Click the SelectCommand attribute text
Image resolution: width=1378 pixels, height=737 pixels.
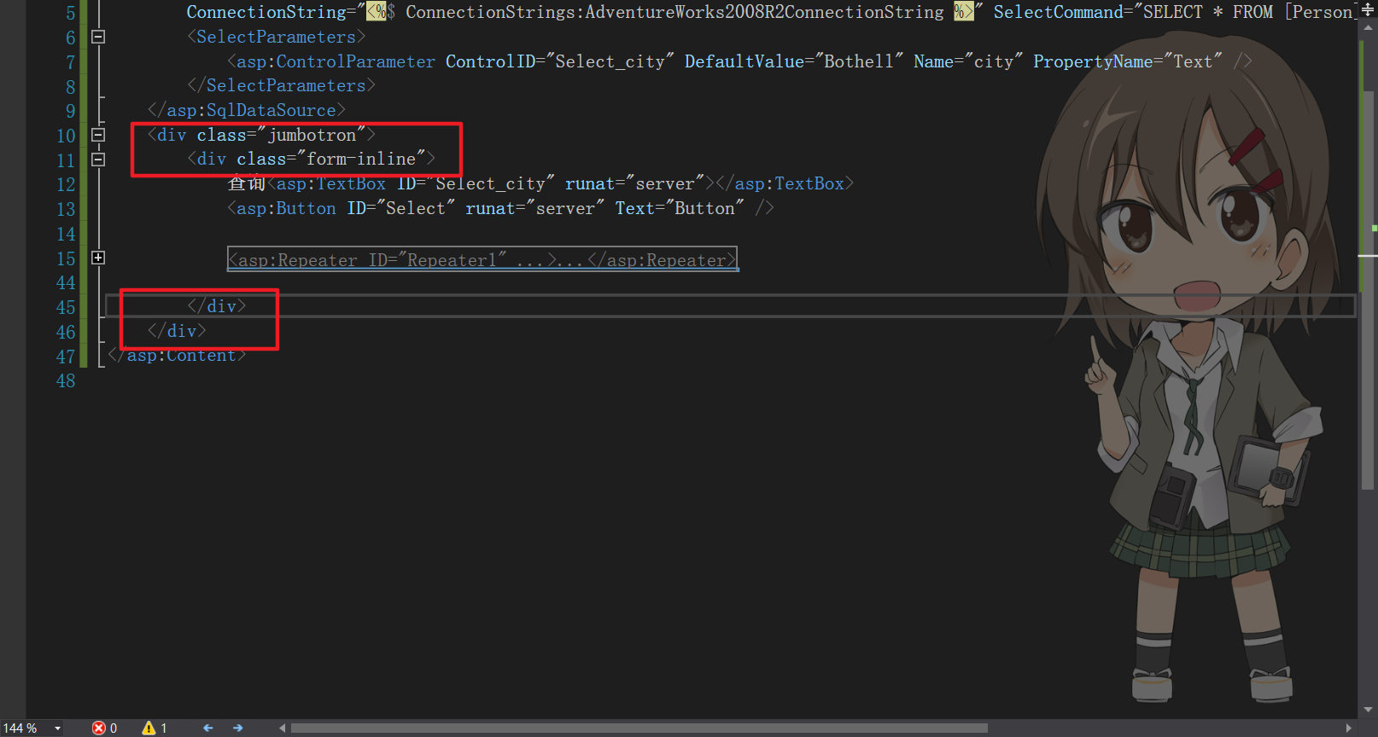click(x=1058, y=12)
